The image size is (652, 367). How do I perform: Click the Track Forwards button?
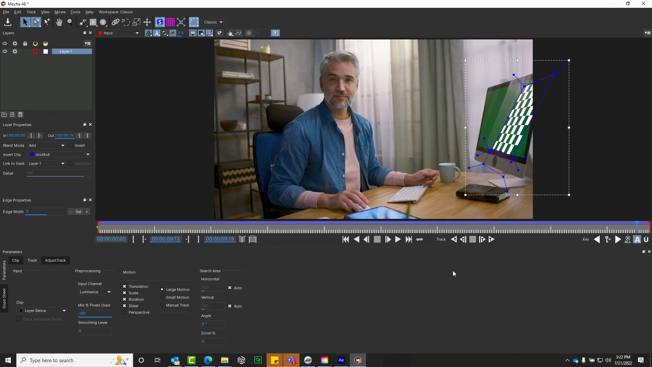pyautogui.click(x=491, y=240)
